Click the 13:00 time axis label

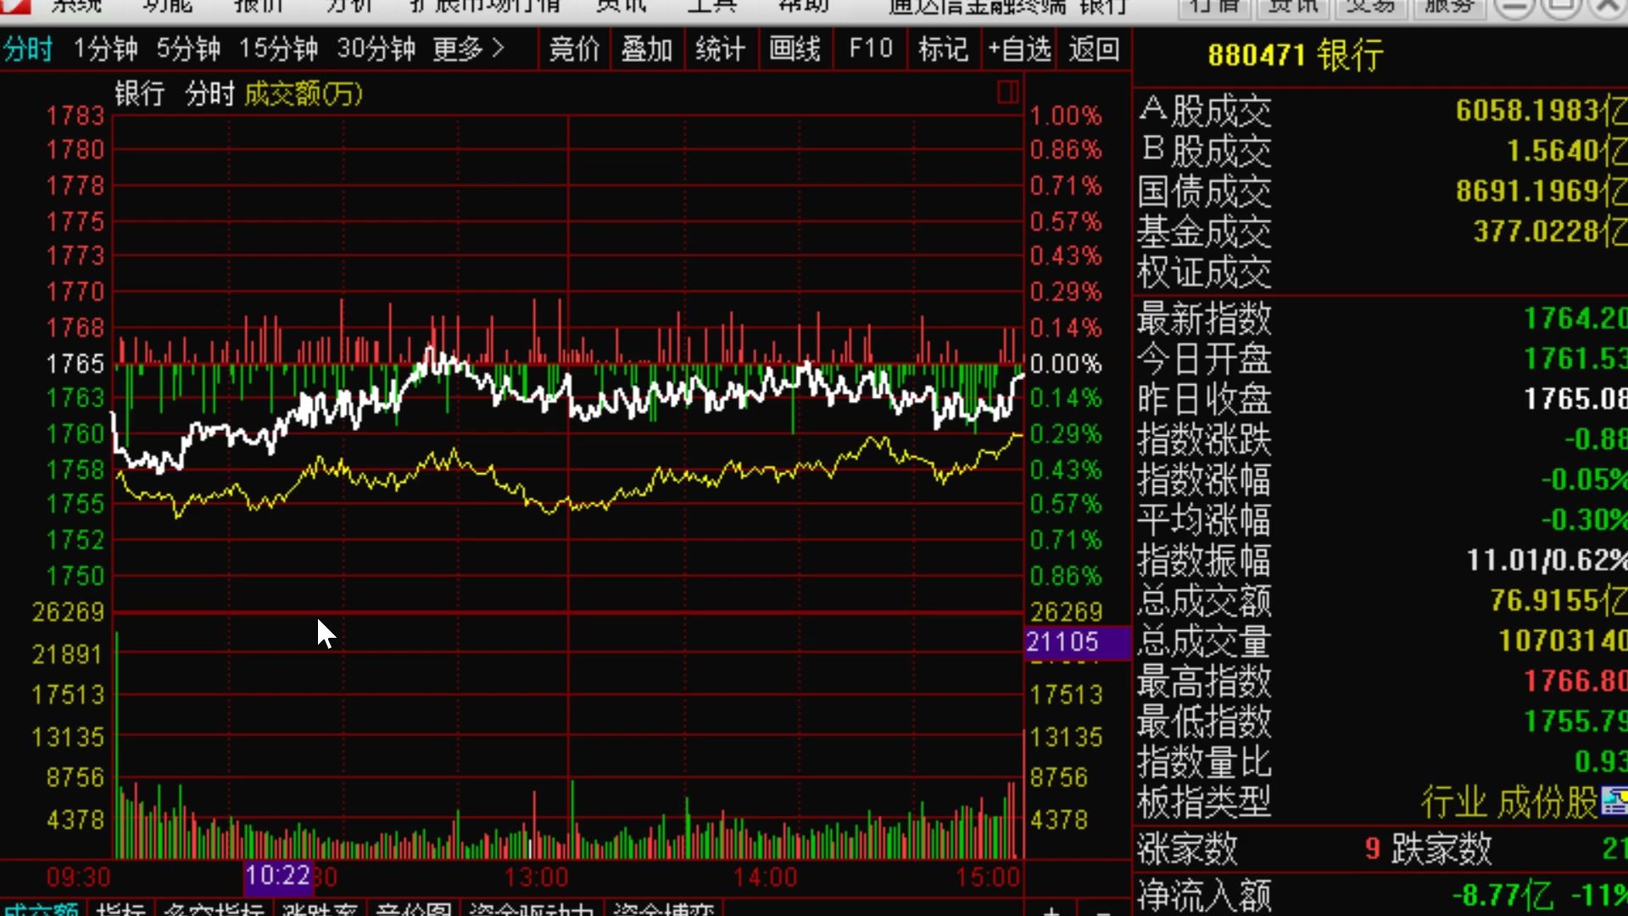536,877
